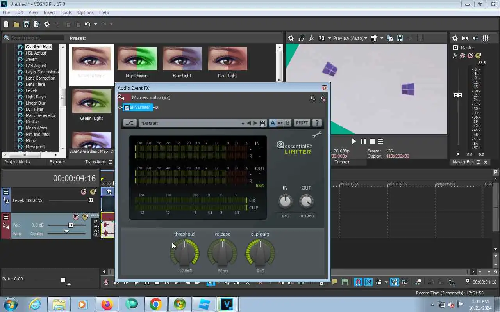Open the File menu

(6, 12)
